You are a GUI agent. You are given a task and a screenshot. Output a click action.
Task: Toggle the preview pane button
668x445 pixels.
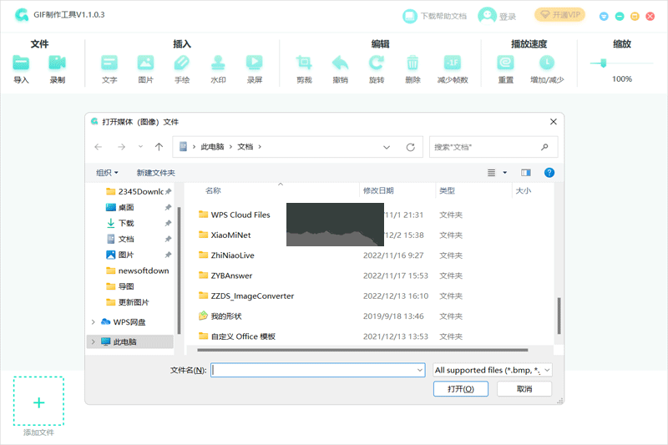(x=526, y=173)
